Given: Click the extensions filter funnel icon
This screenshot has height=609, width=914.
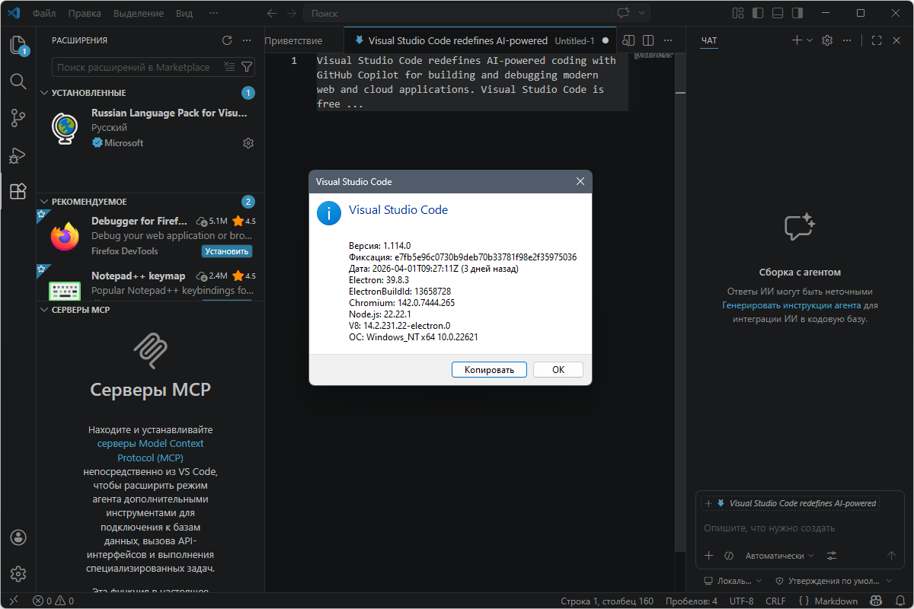Looking at the screenshot, I should coord(247,67).
